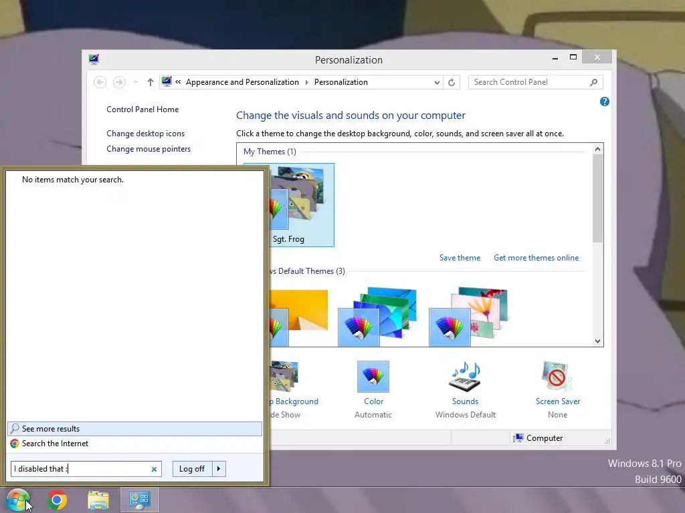Click the Chrome icon beside Search the Internet
Viewport: 685px width, 513px height.
coord(15,444)
